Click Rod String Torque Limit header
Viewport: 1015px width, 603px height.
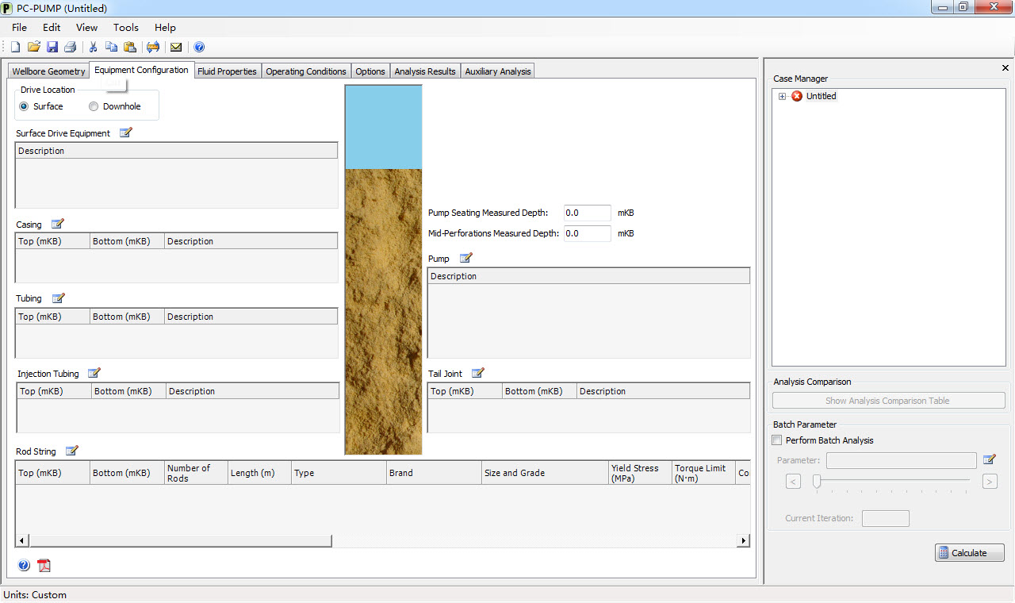coord(703,473)
